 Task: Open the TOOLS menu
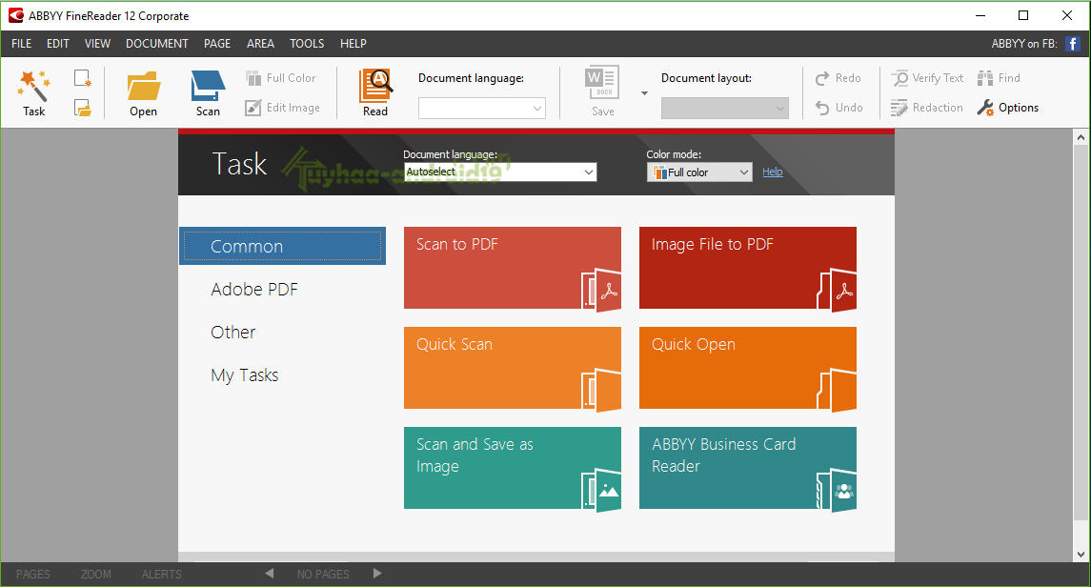[x=307, y=43]
